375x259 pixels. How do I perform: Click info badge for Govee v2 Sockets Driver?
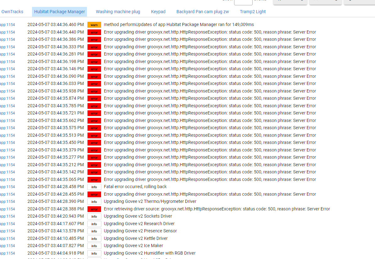(x=94, y=216)
